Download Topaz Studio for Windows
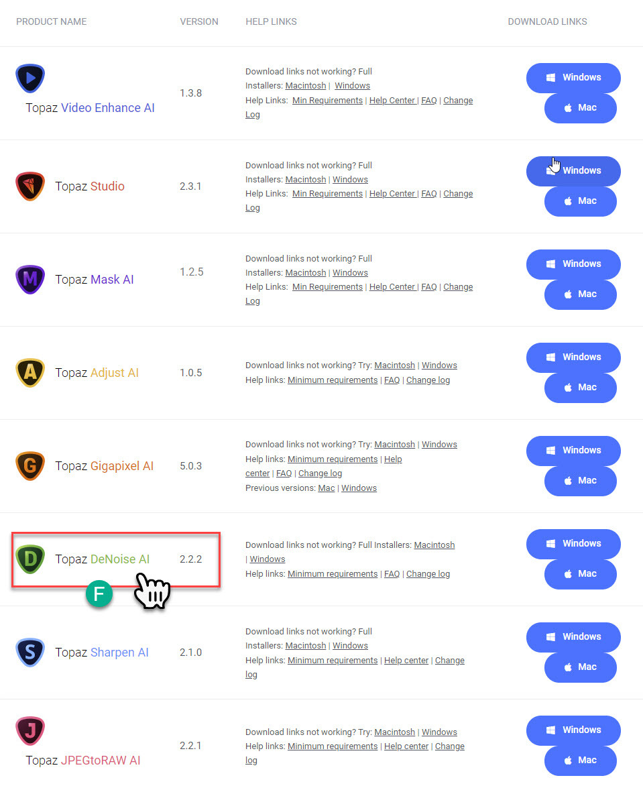The image size is (643, 786). 573,171
